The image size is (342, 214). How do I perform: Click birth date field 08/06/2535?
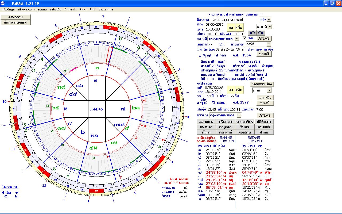[x=214, y=24]
